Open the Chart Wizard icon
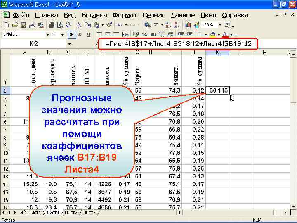The width and height of the screenshot is (297, 223). coord(188,25)
